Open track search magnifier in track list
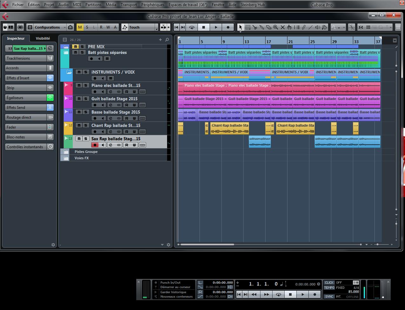405x310 pixels. tap(167, 40)
